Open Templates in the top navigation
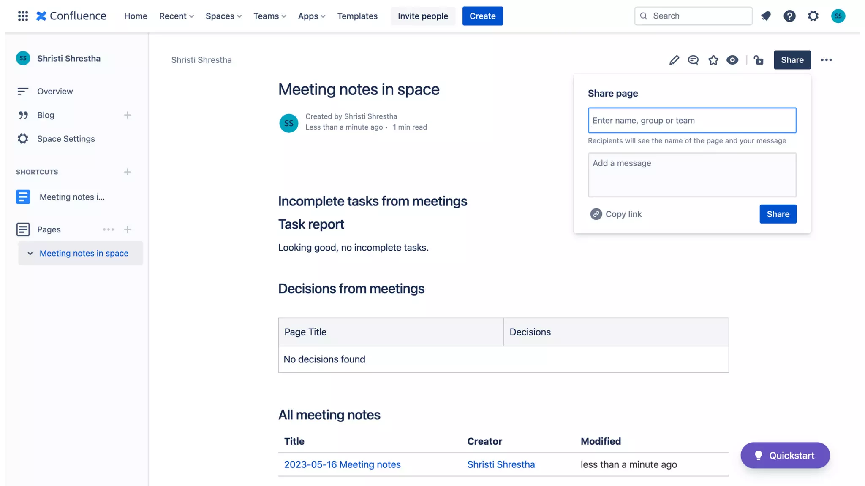The width and height of the screenshot is (865, 486). click(357, 16)
